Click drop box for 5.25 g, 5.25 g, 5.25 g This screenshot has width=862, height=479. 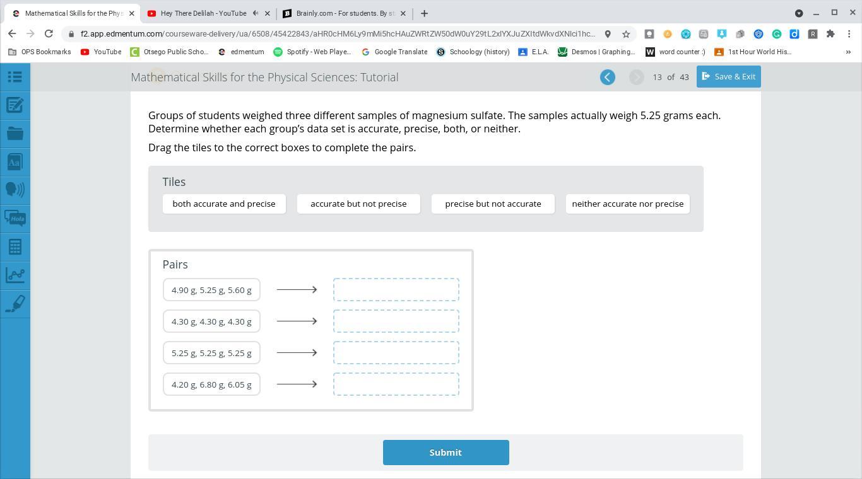396,353
